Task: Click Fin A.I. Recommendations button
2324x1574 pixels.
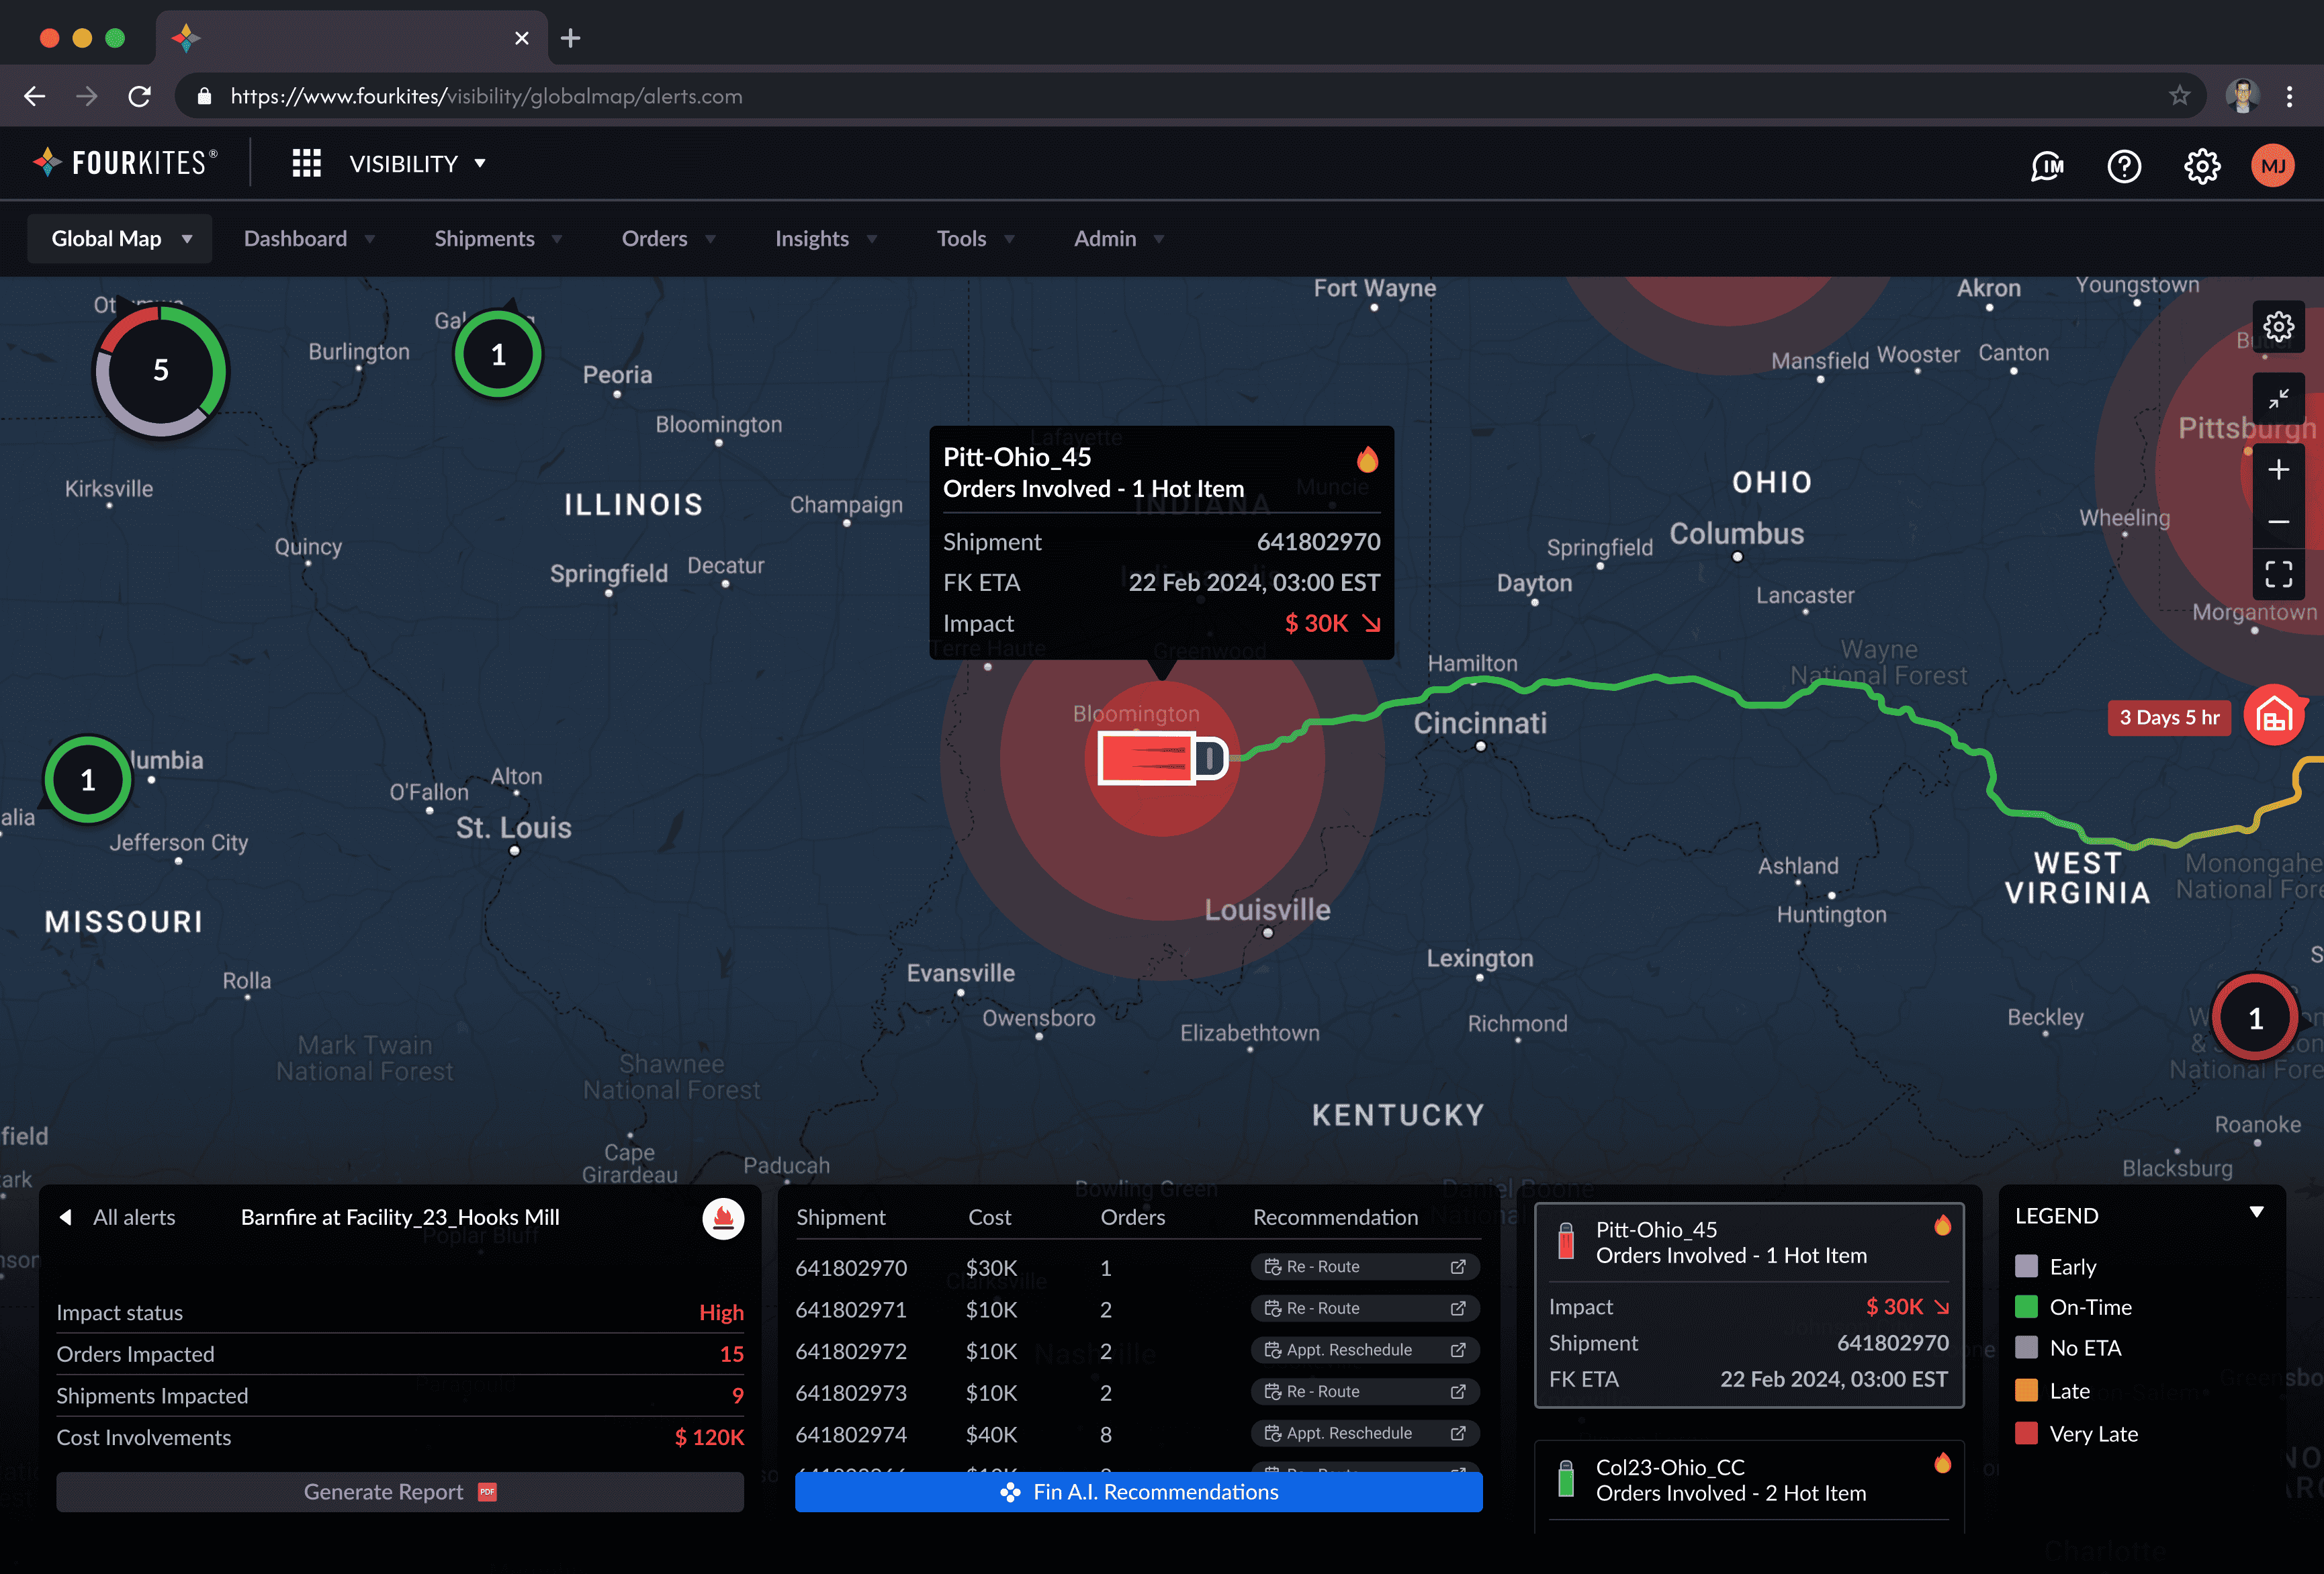Action: 1138,1492
